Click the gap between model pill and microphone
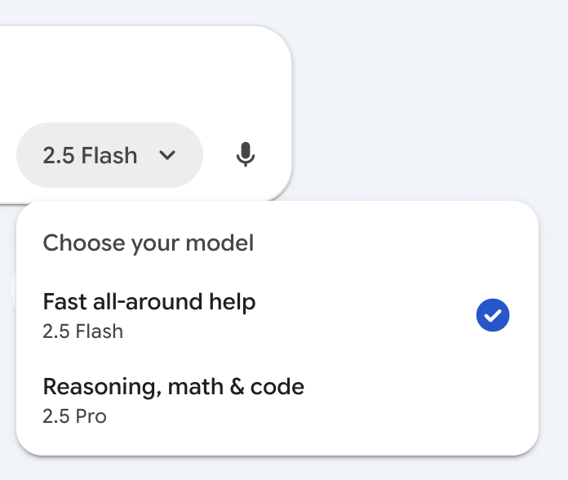This screenshot has height=480, width=568. click(x=216, y=155)
